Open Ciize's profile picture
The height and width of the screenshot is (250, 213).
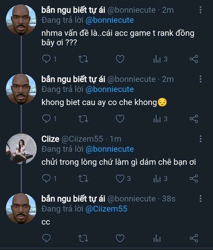click(21, 149)
